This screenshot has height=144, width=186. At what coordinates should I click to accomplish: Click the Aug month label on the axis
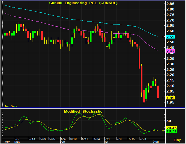(x=156, y=142)
